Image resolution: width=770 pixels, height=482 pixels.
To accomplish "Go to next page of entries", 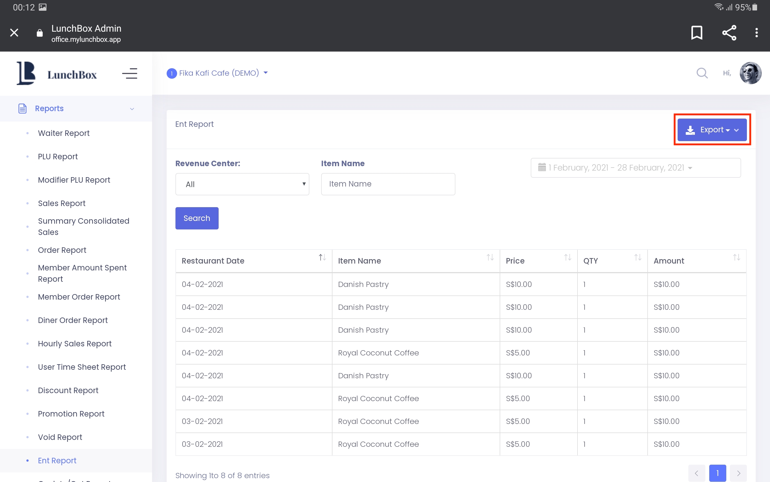I will tap(738, 473).
